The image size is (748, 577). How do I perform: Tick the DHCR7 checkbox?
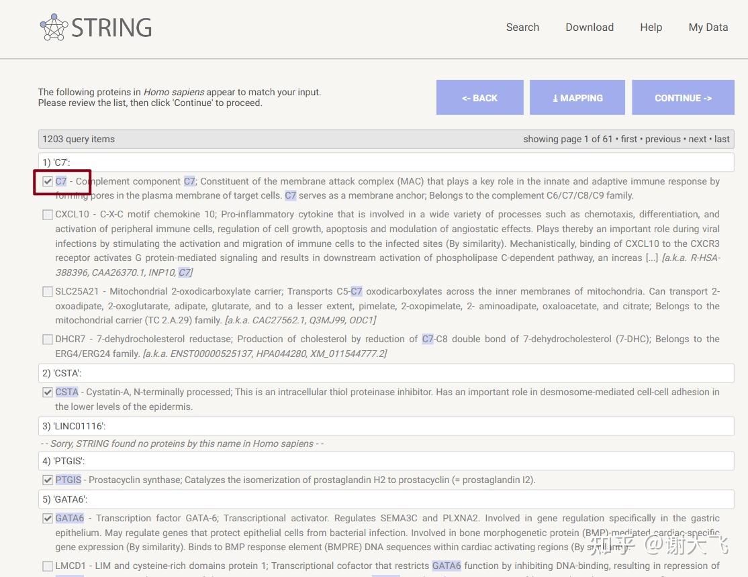(x=48, y=339)
